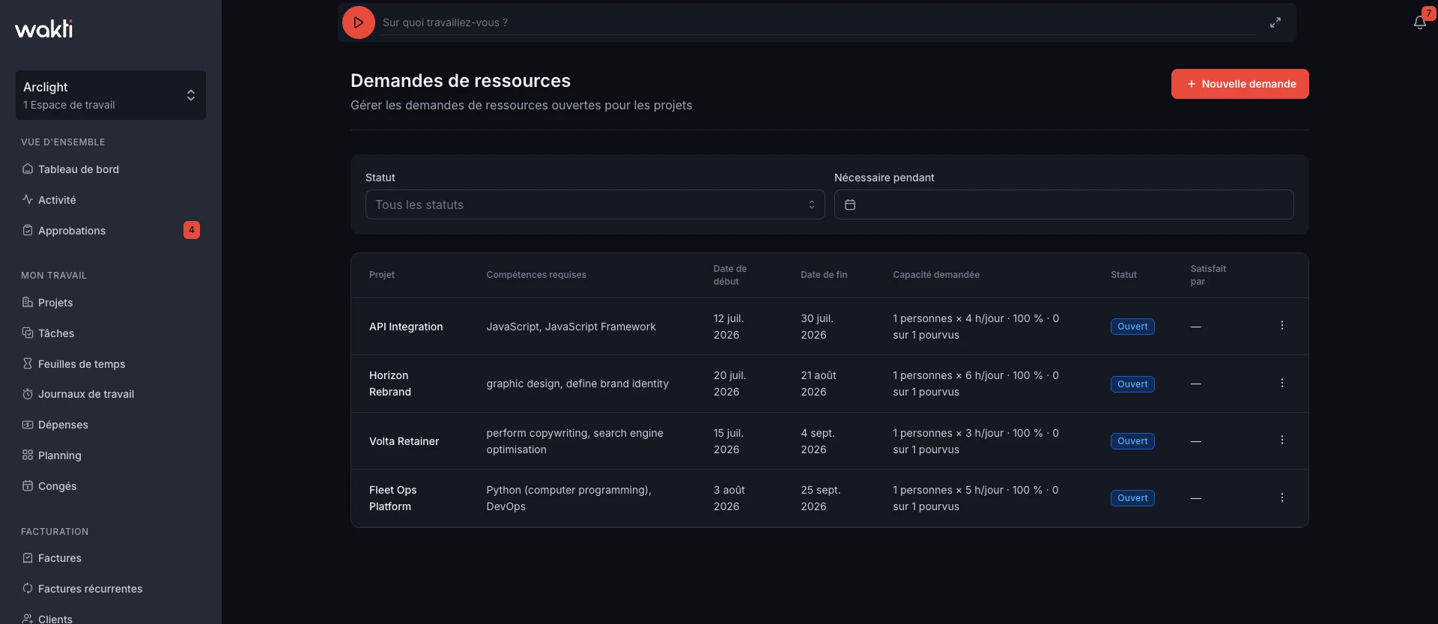
Task: Click capacity cell with 4 h/jour
Action: click(976, 327)
